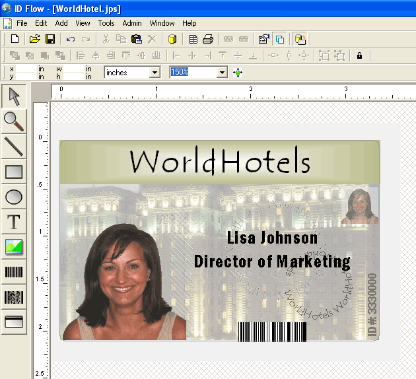Select the magnetic stripe tool

[x=14, y=322]
